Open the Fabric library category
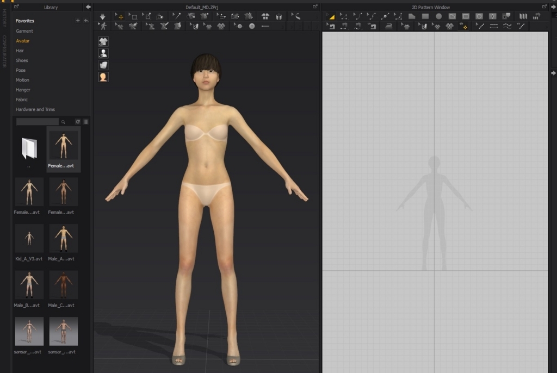 tap(22, 100)
